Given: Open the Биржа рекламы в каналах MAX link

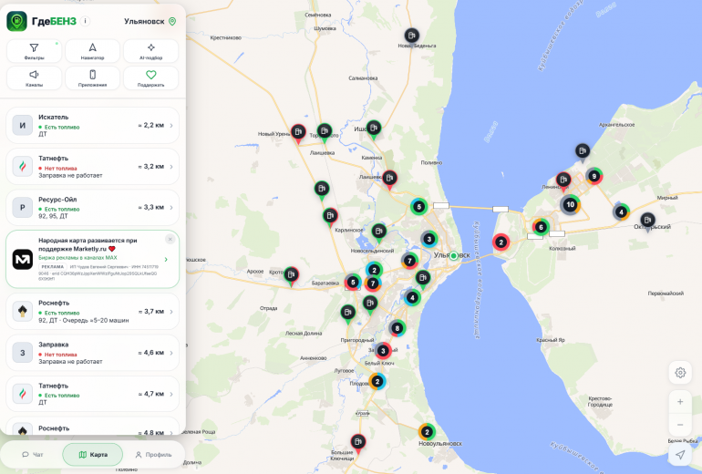Looking at the screenshot, I should click(x=77, y=258).
